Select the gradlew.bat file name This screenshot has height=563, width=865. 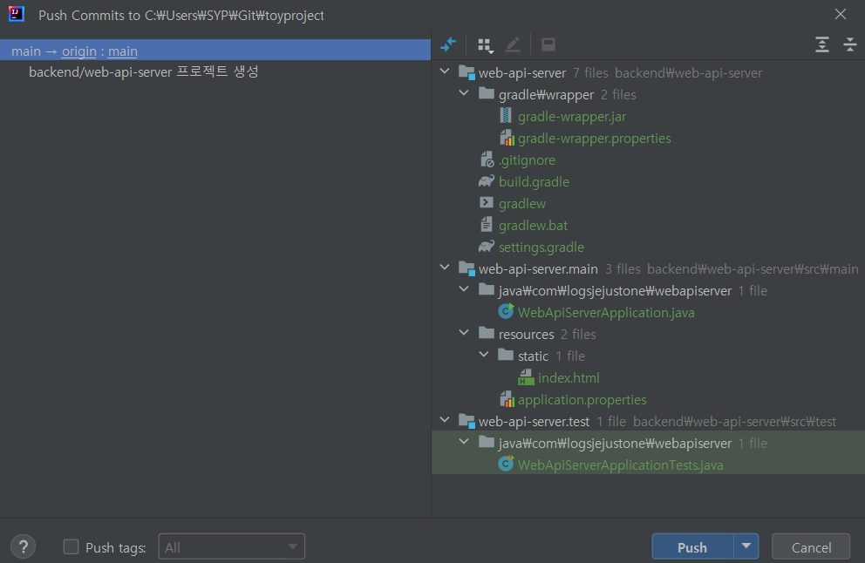(x=533, y=225)
